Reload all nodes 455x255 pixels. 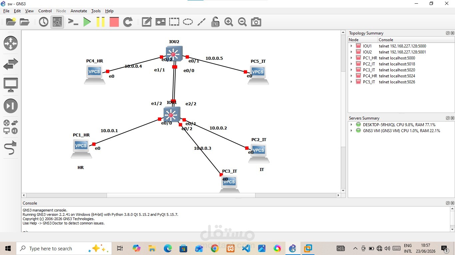click(x=128, y=22)
